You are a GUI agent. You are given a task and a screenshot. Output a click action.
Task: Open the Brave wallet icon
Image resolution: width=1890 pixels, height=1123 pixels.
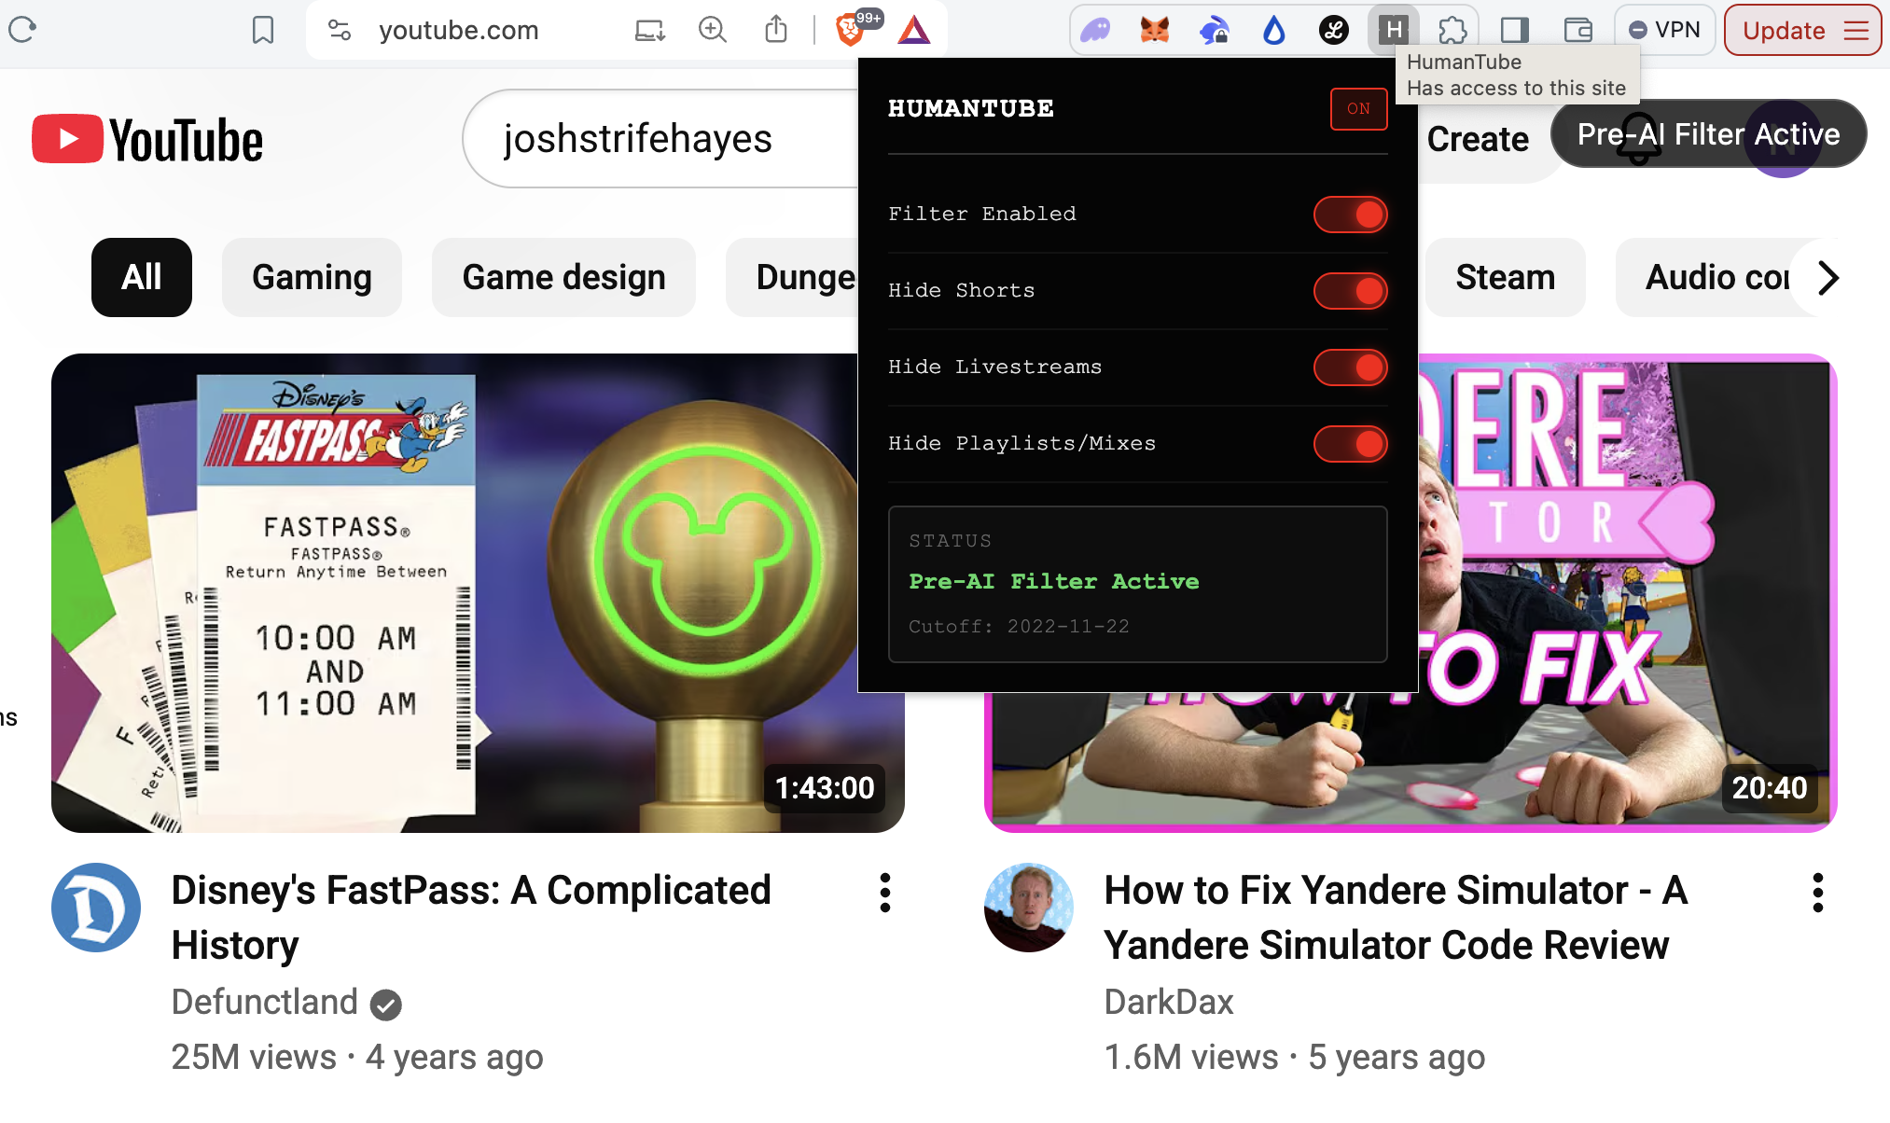point(1577,30)
